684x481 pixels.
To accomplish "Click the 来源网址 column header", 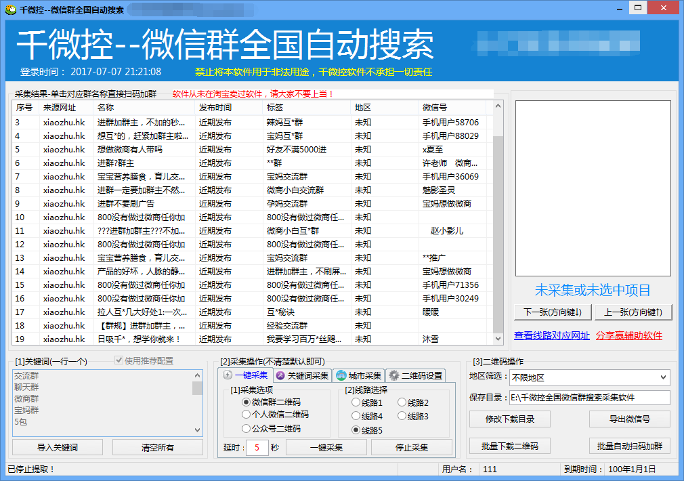I will tap(66, 107).
